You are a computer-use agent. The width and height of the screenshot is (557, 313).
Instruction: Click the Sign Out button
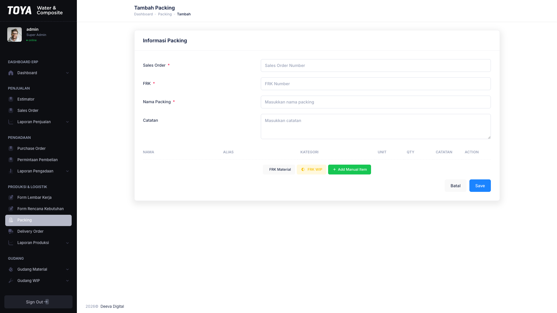[x=38, y=302]
